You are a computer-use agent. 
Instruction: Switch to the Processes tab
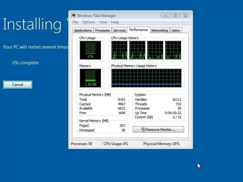(102, 30)
